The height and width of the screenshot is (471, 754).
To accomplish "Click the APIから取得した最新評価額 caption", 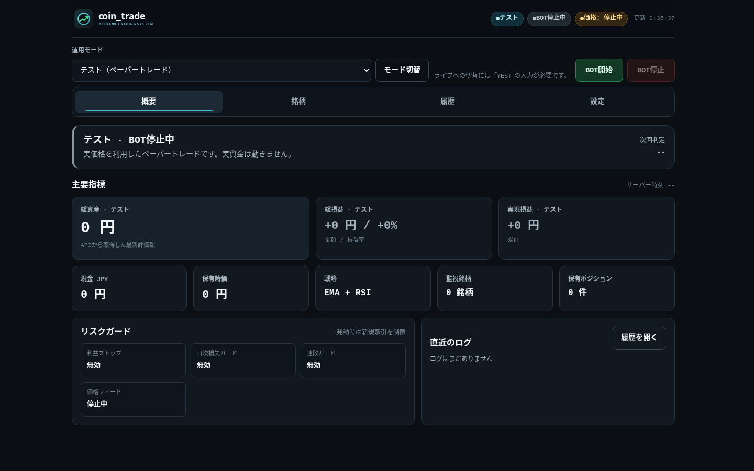I will coord(118,245).
